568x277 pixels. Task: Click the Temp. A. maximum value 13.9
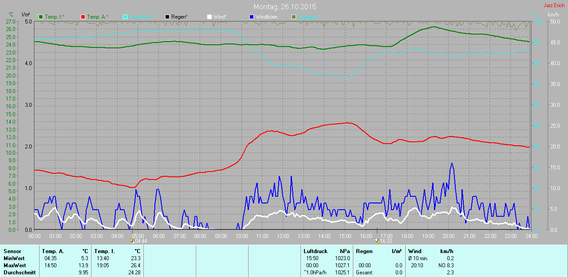click(83, 265)
